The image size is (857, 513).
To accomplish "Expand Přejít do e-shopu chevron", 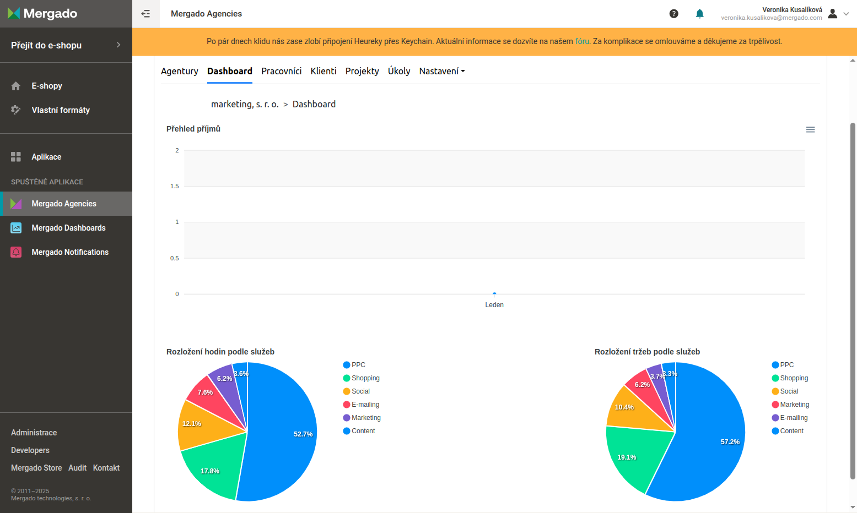I will coord(118,45).
